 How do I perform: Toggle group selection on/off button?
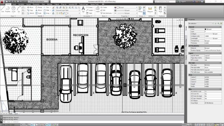click(144, 13)
